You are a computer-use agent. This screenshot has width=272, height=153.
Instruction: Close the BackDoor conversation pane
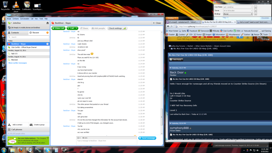pyautogui.click(x=157, y=23)
